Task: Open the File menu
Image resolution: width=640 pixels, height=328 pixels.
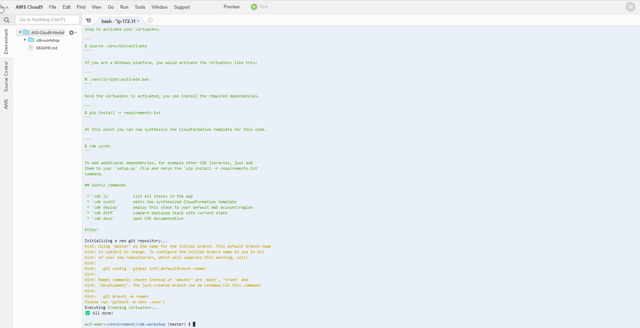Action: point(52,7)
